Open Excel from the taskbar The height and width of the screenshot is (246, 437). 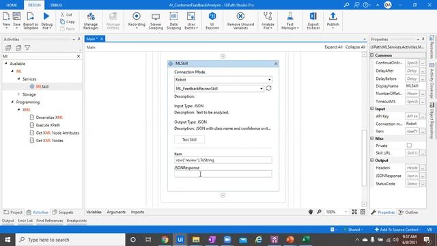pos(306,240)
